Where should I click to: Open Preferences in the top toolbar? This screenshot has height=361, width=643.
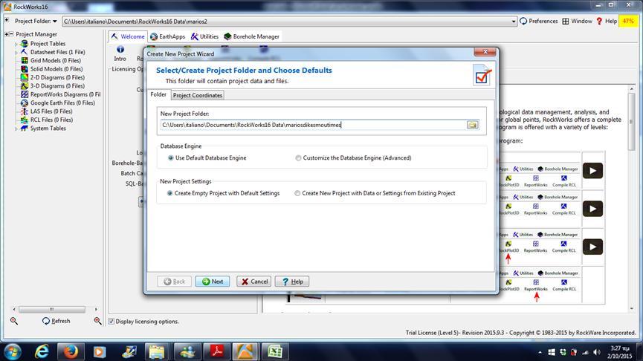538,21
